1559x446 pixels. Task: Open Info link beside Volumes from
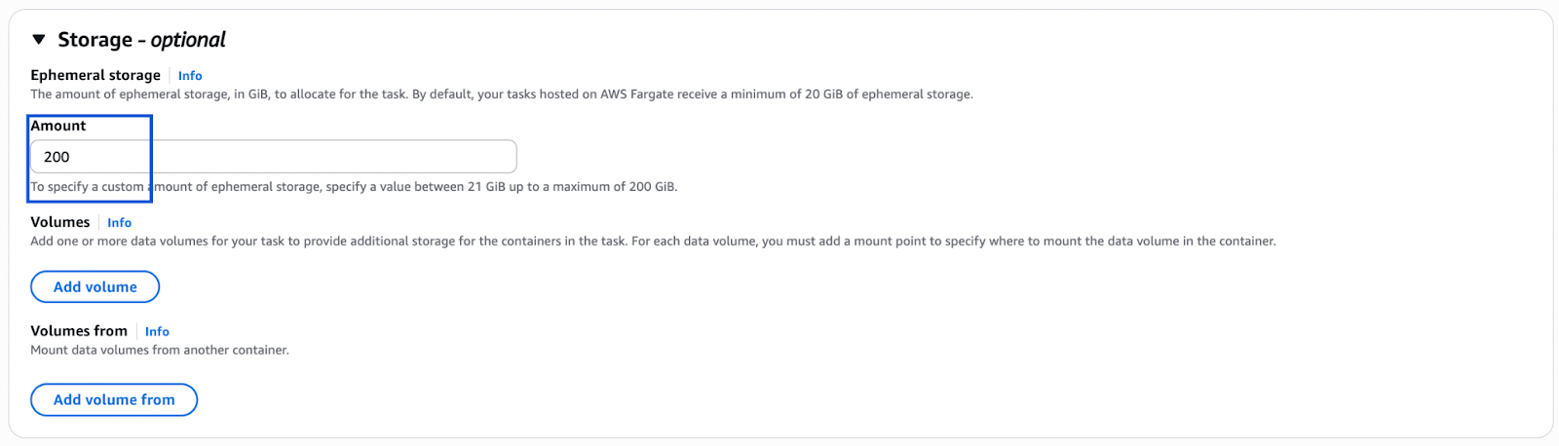click(157, 332)
